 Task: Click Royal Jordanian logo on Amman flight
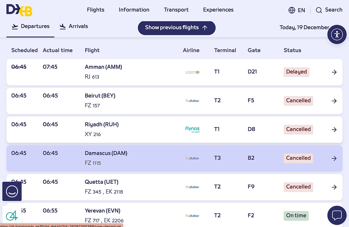pyautogui.click(x=192, y=72)
